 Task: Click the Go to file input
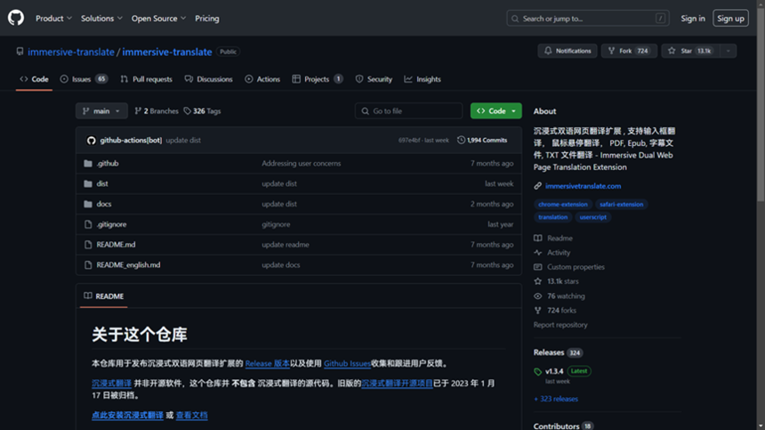409,111
